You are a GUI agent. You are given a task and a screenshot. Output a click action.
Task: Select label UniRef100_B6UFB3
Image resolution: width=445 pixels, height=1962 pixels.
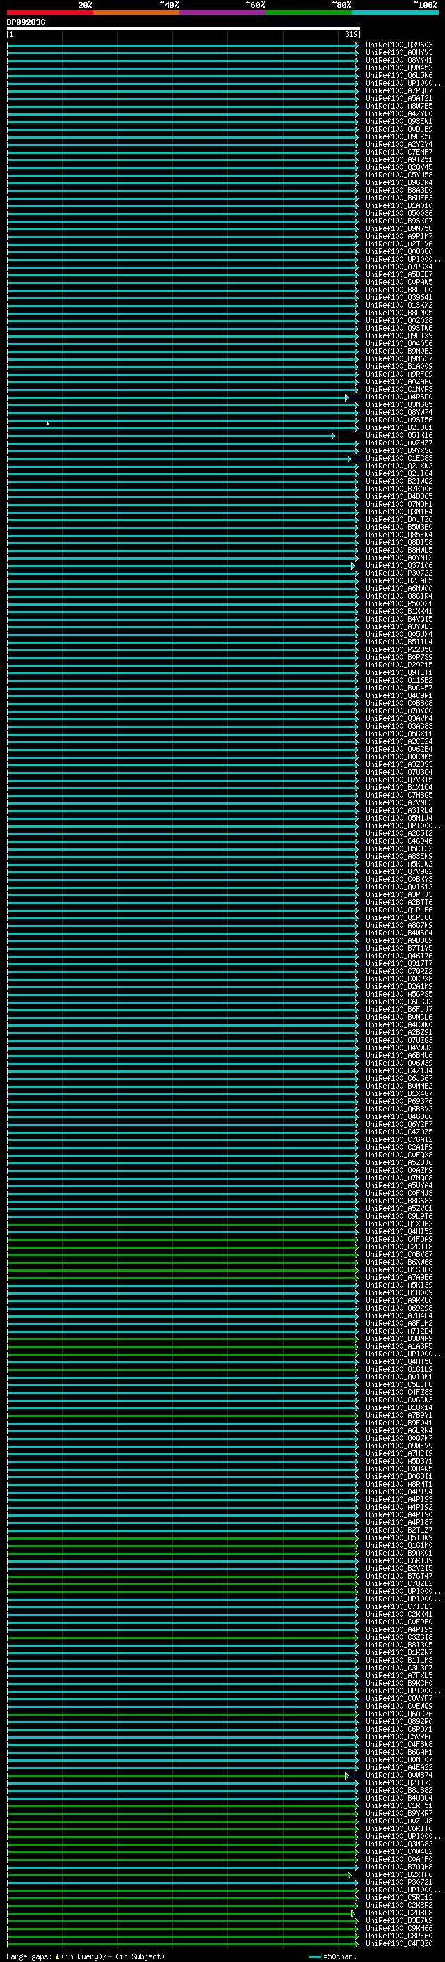(399, 198)
